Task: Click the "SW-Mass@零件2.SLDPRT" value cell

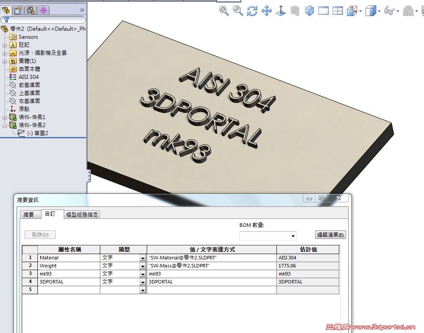Action: (x=212, y=266)
